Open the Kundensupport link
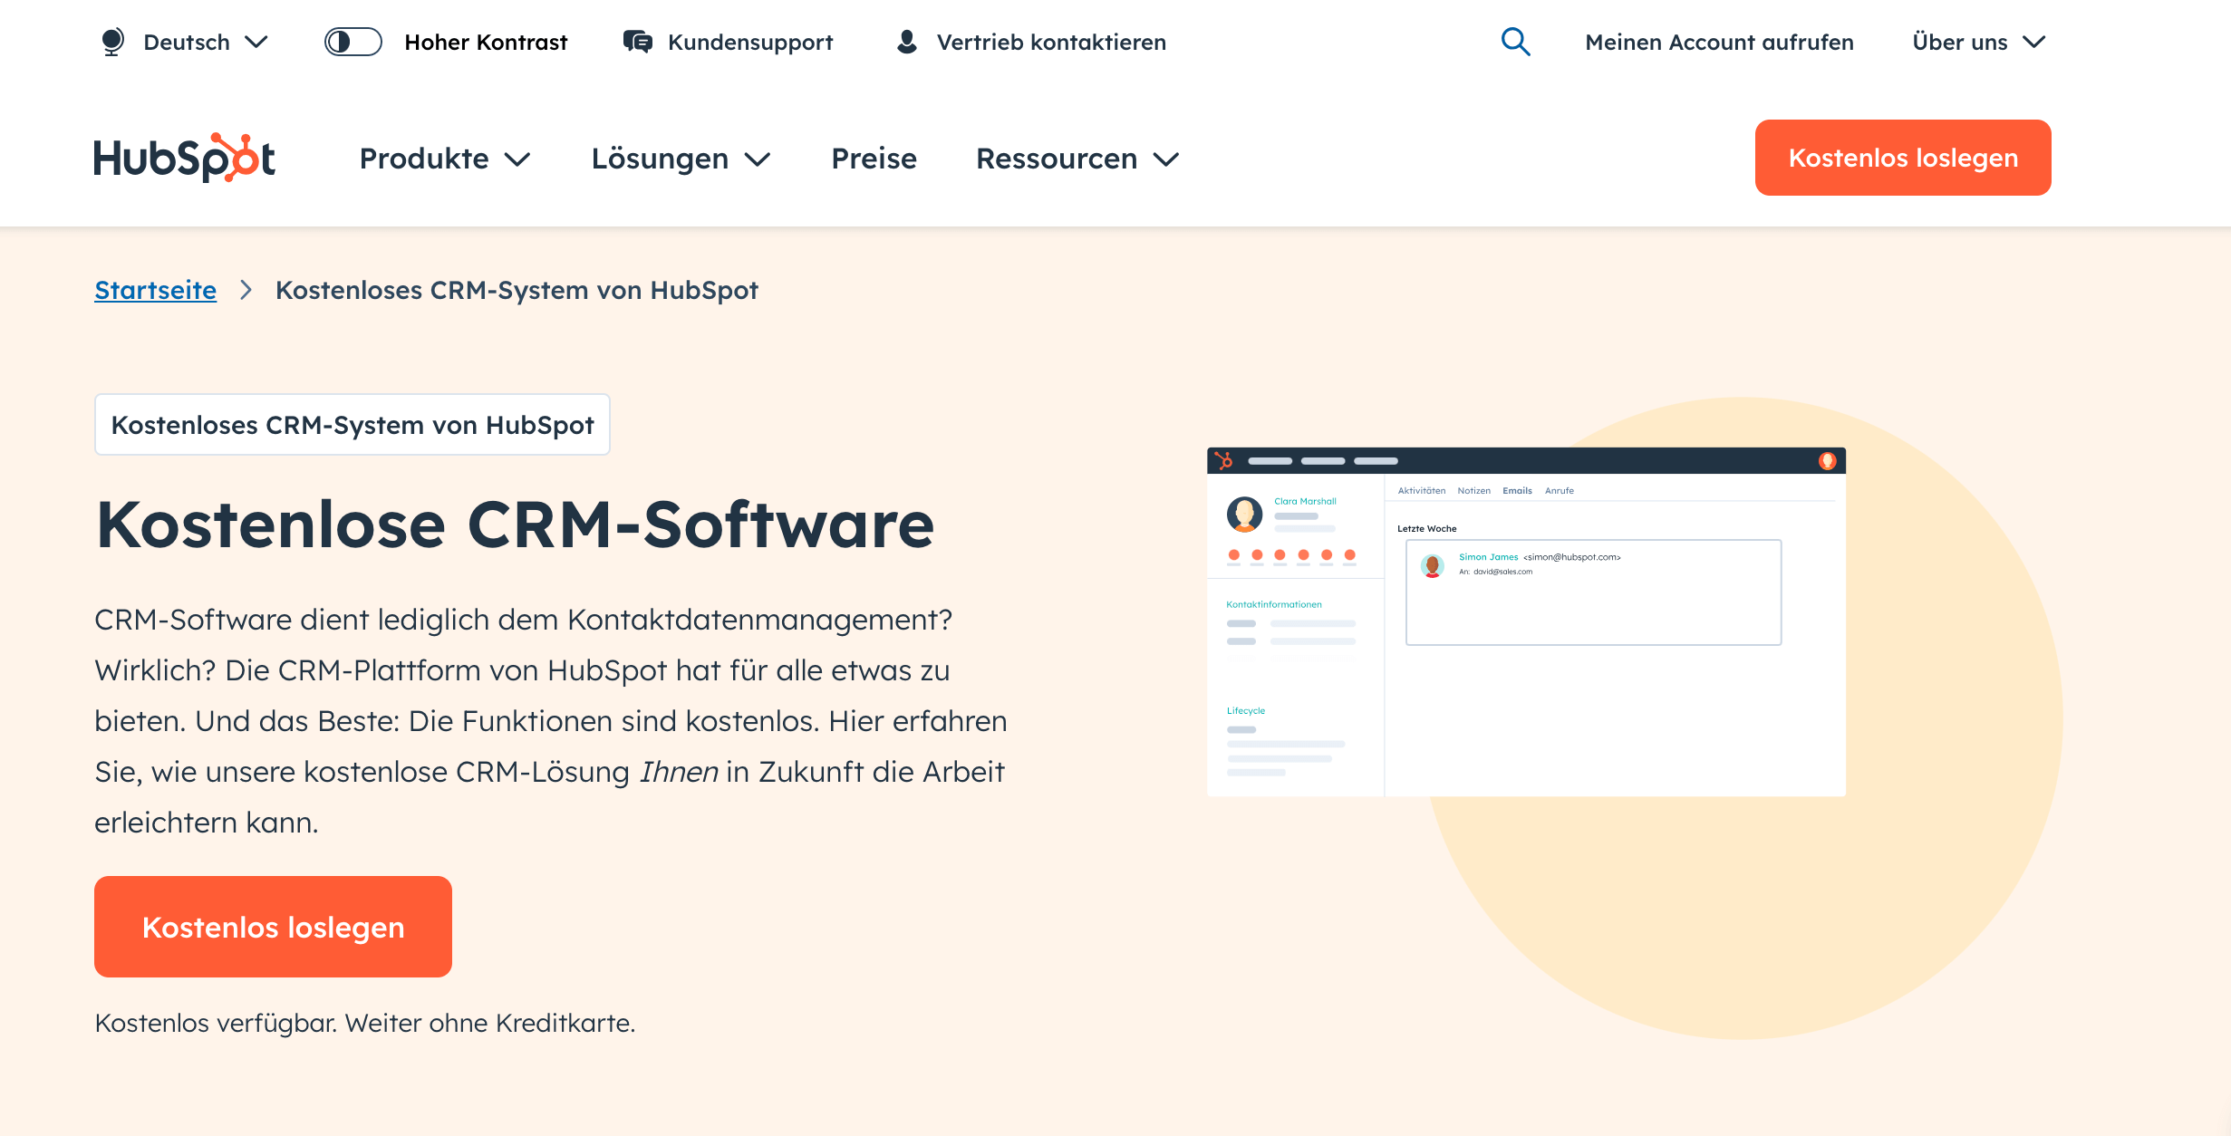 (x=749, y=42)
